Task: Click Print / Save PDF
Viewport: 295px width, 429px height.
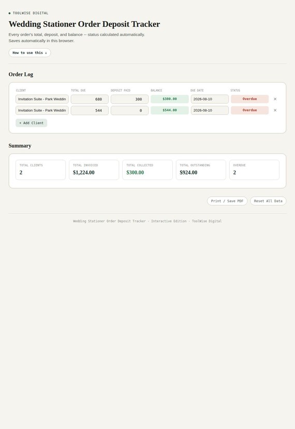Action: [x=227, y=201]
